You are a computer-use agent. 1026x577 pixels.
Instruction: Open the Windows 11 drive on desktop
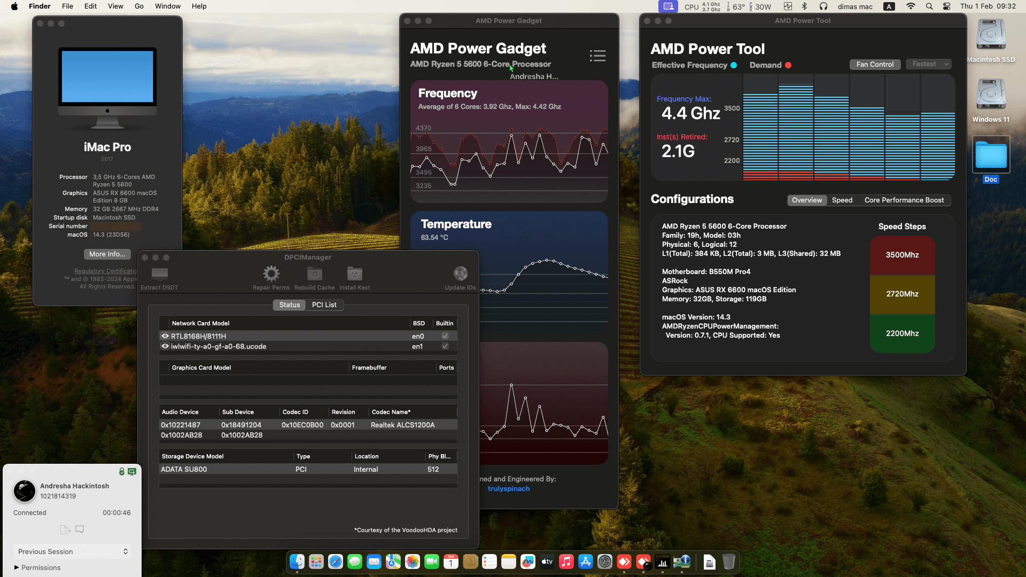(x=991, y=101)
